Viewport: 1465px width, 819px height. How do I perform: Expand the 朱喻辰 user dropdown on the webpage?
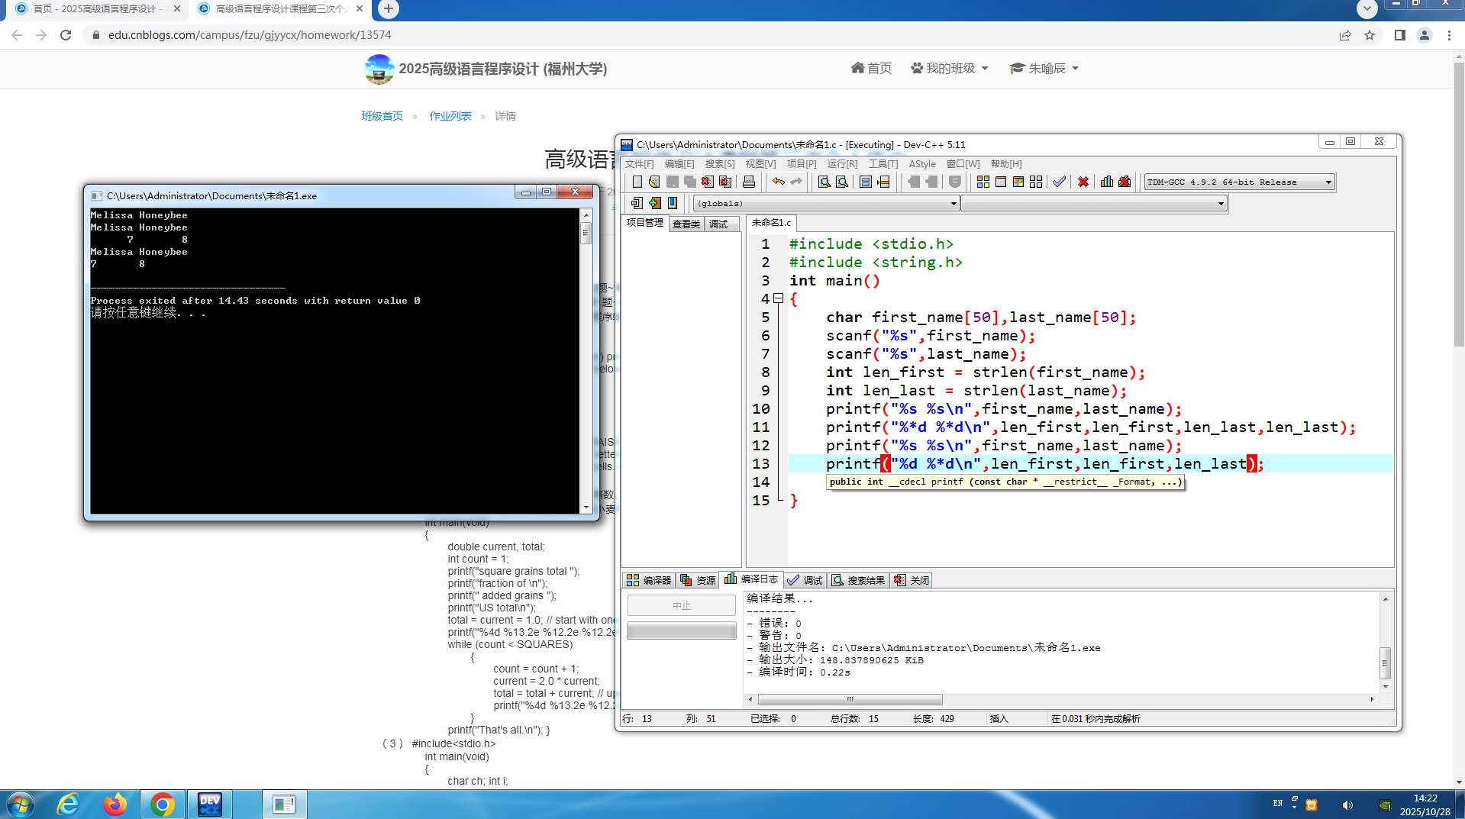(1044, 68)
